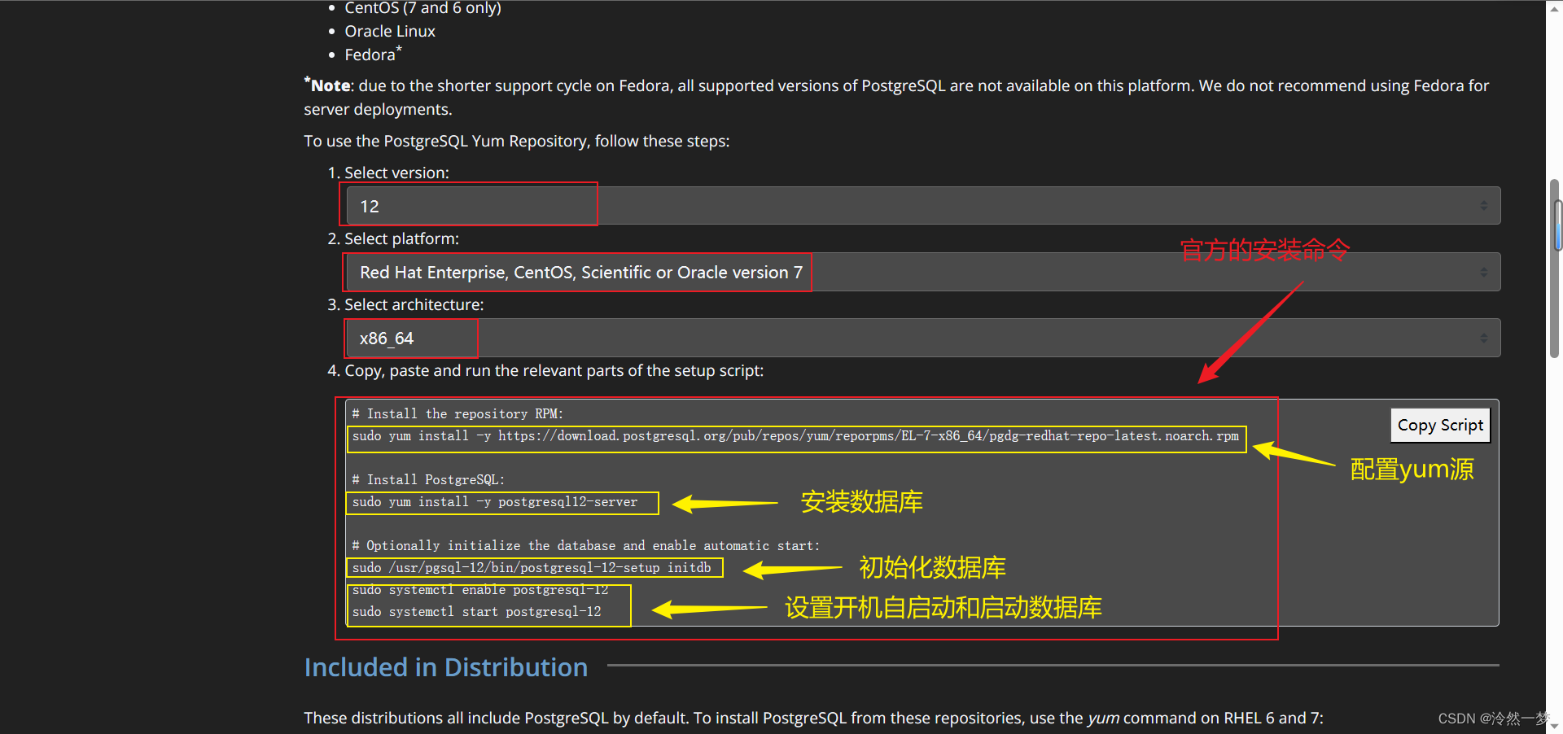Click the repository RPM install command line

pyautogui.click(x=795, y=436)
